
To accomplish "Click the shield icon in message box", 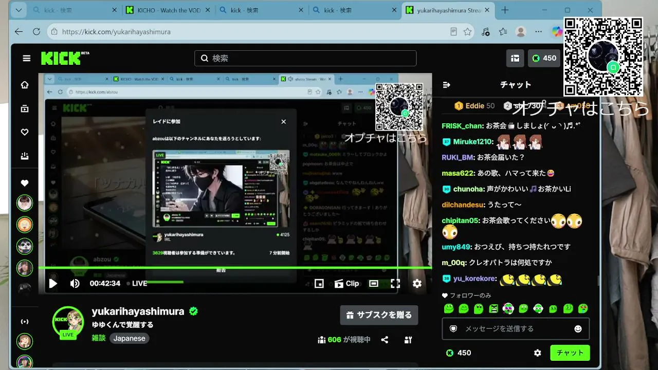I will click(x=453, y=329).
